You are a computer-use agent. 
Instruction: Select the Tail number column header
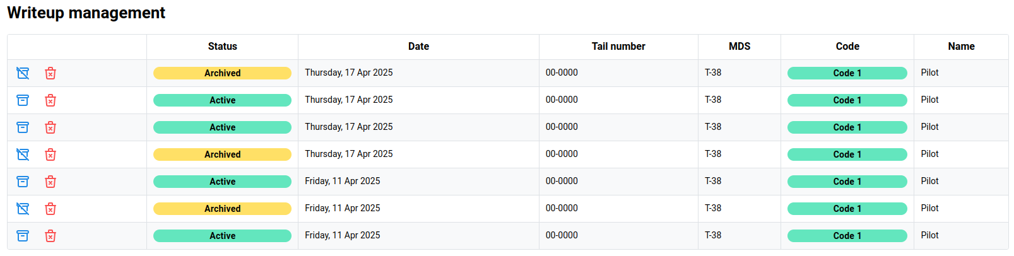click(618, 47)
